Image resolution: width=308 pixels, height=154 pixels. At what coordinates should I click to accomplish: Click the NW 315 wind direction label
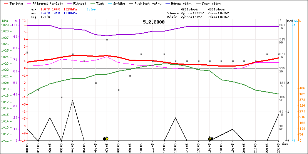pos(282,40)
